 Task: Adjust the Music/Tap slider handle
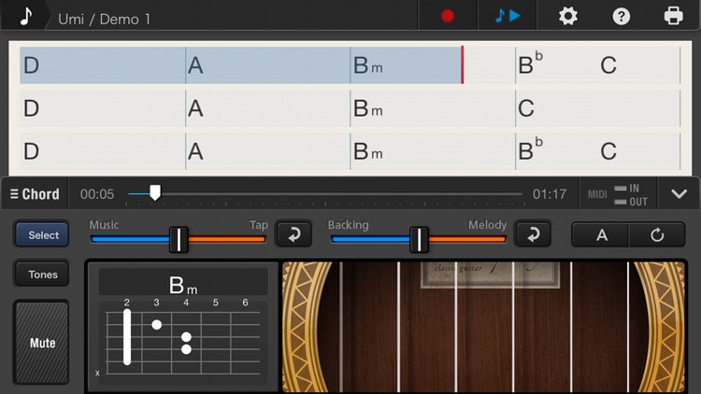click(179, 239)
